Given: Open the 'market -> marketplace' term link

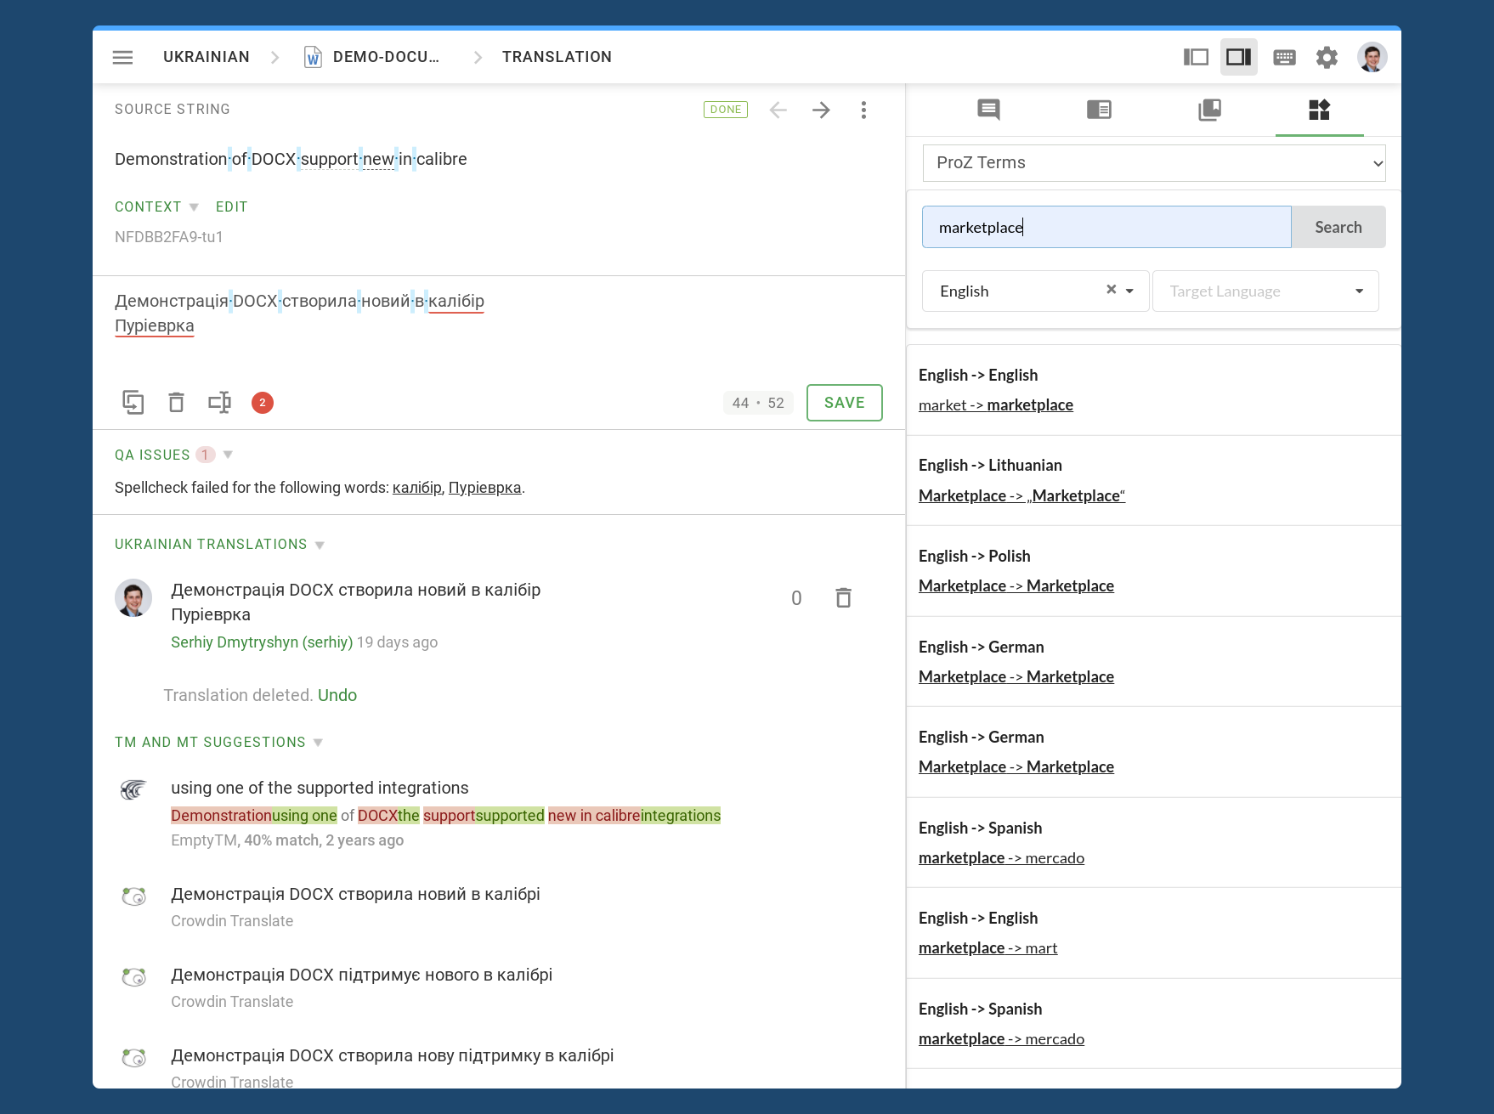Looking at the screenshot, I should [x=995, y=404].
